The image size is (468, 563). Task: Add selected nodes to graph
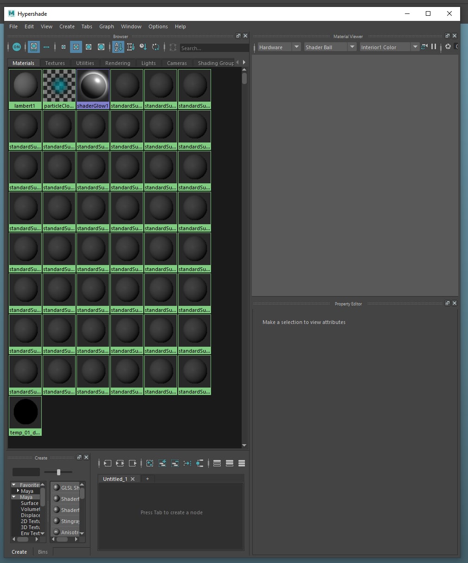162,463
